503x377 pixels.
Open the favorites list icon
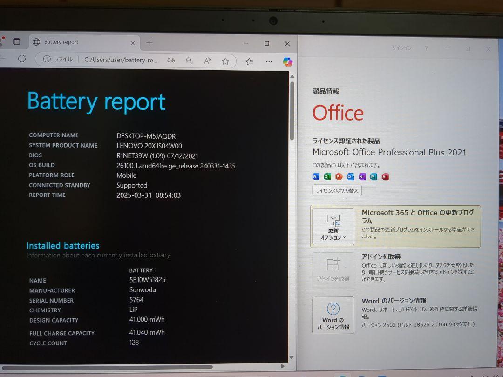click(249, 61)
